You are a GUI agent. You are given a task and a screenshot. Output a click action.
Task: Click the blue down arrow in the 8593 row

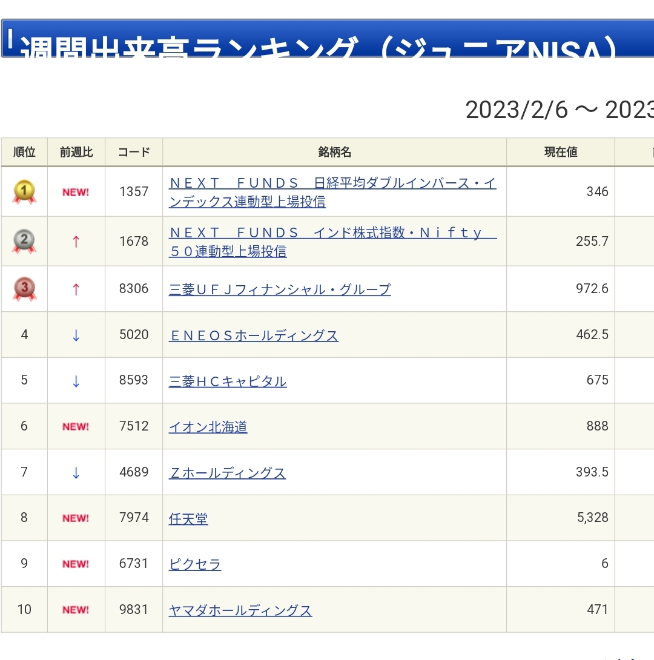76,381
